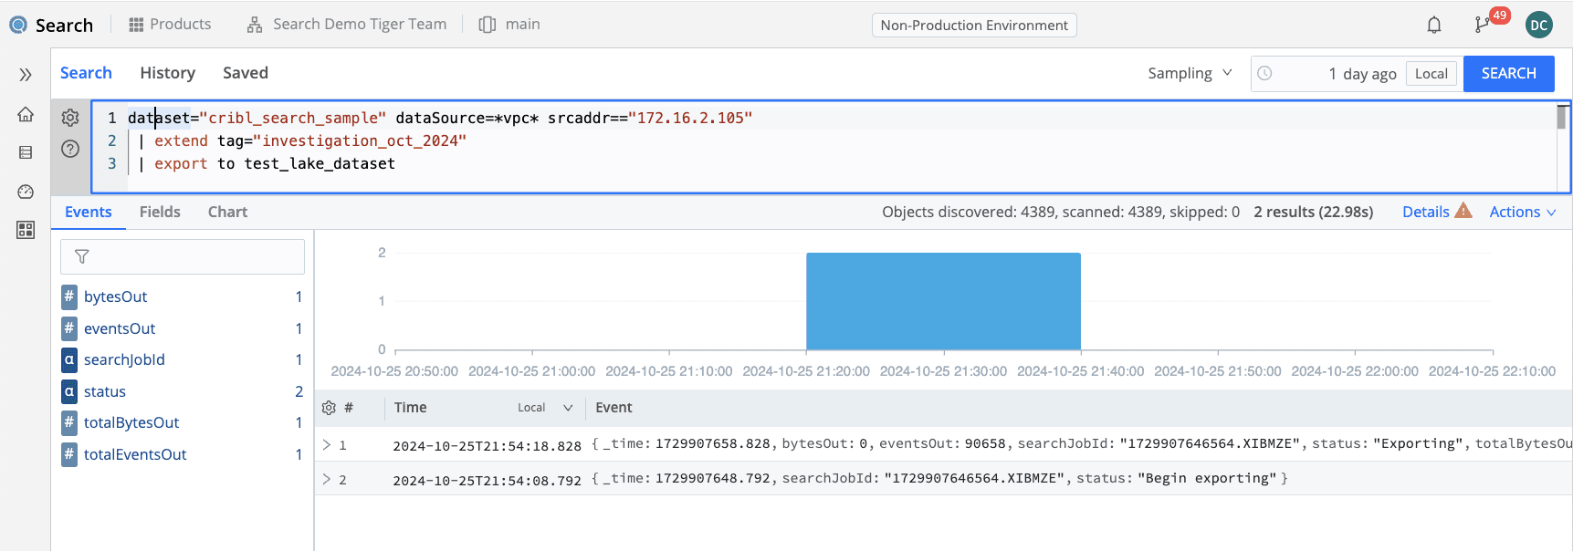Open the dashboards gauge icon in sidebar
The image size is (1573, 551).
coord(26,192)
